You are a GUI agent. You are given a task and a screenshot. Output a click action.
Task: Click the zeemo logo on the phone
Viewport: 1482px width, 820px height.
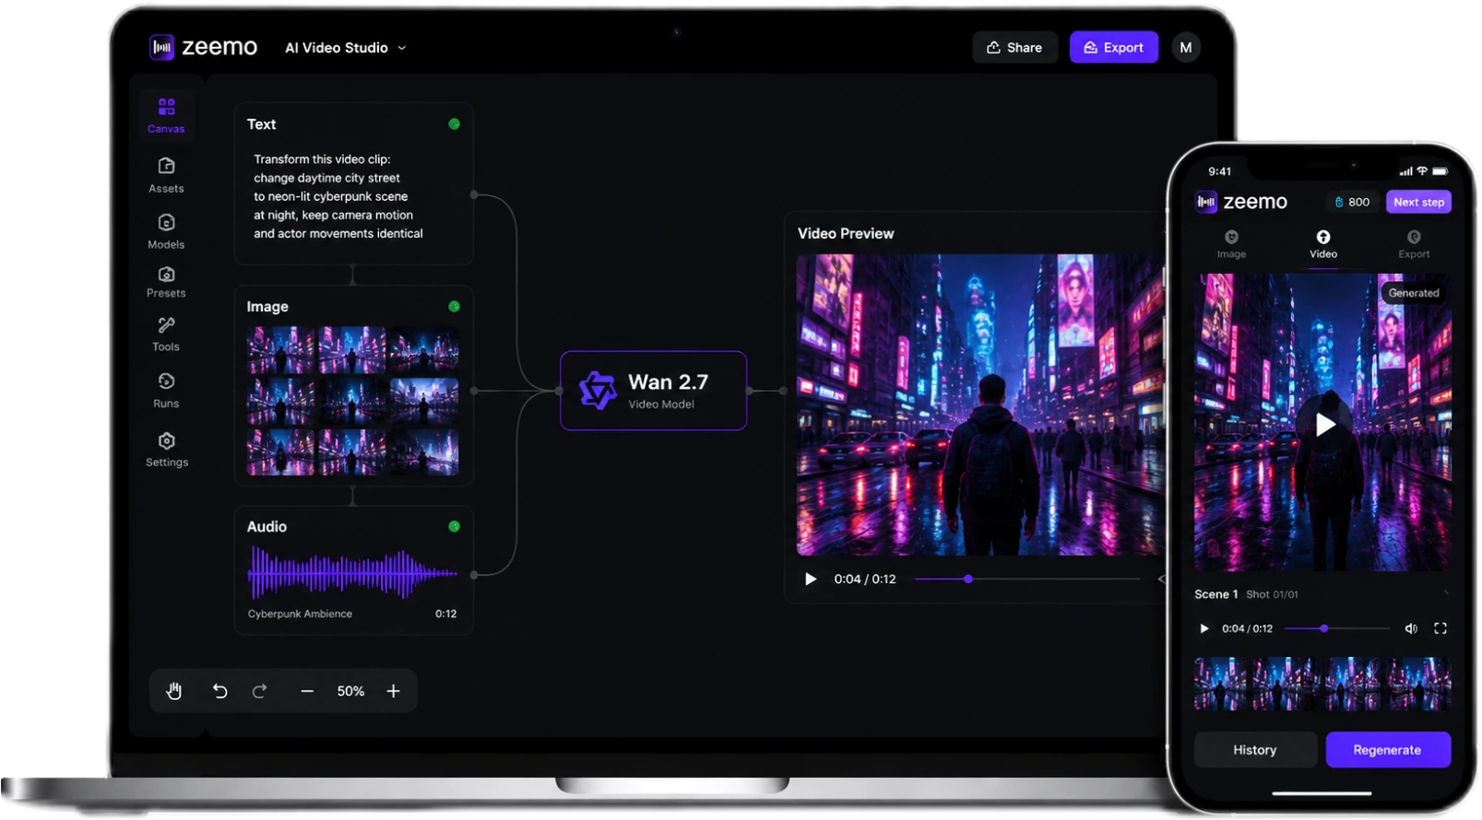[x=1242, y=202]
